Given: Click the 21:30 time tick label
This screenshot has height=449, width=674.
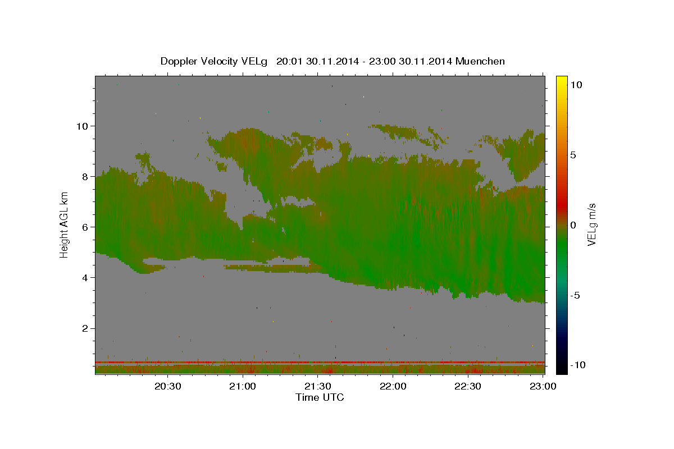Looking at the screenshot, I should click(x=317, y=386).
